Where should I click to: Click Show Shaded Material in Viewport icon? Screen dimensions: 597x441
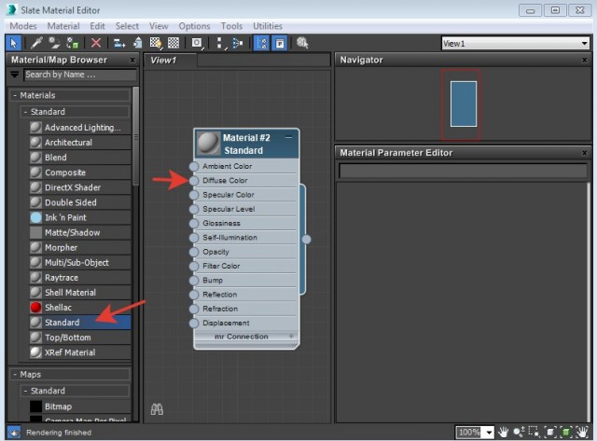(x=156, y=43)
